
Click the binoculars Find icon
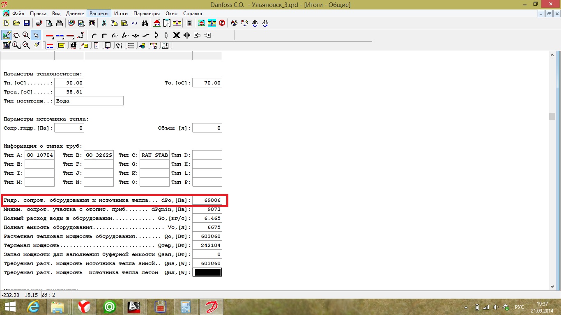(145, 23)
